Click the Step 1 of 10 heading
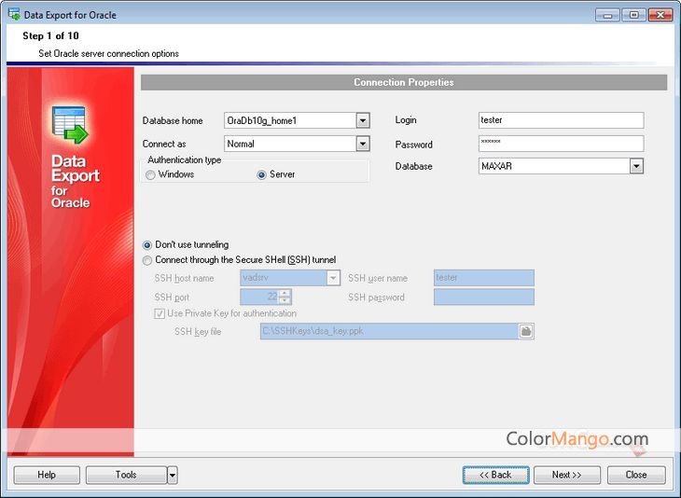The image size is (681, 498). click(50, 36)
